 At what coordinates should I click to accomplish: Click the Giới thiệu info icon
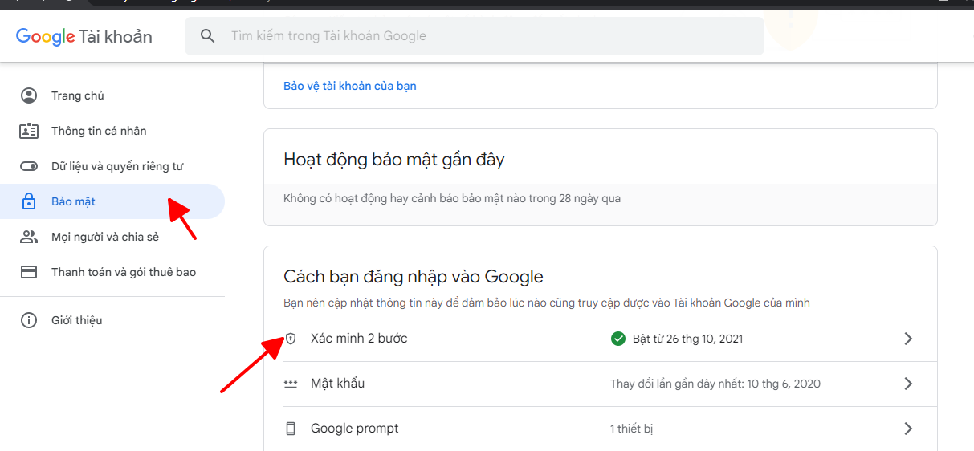click(29, 320)
